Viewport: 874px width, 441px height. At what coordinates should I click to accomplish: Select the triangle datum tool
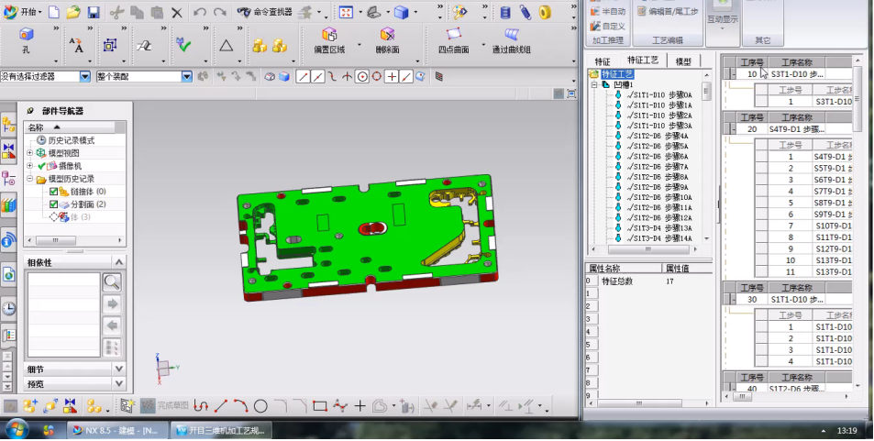pyautogui.click(x=226, y=45)
